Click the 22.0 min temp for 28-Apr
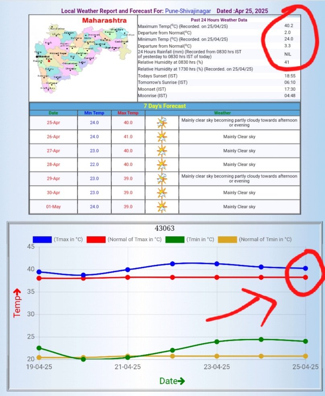The image size is (325, 396). pyautogui.click(x=94, y=165)
